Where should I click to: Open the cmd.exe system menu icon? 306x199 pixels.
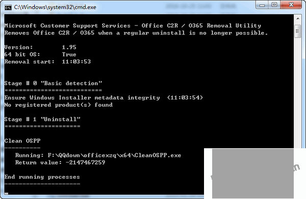(8, 8)
